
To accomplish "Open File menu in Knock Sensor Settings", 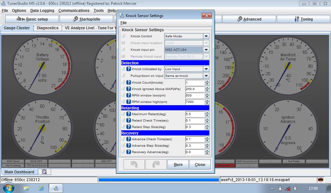I will pyautogui.click(x=123, y=22).
